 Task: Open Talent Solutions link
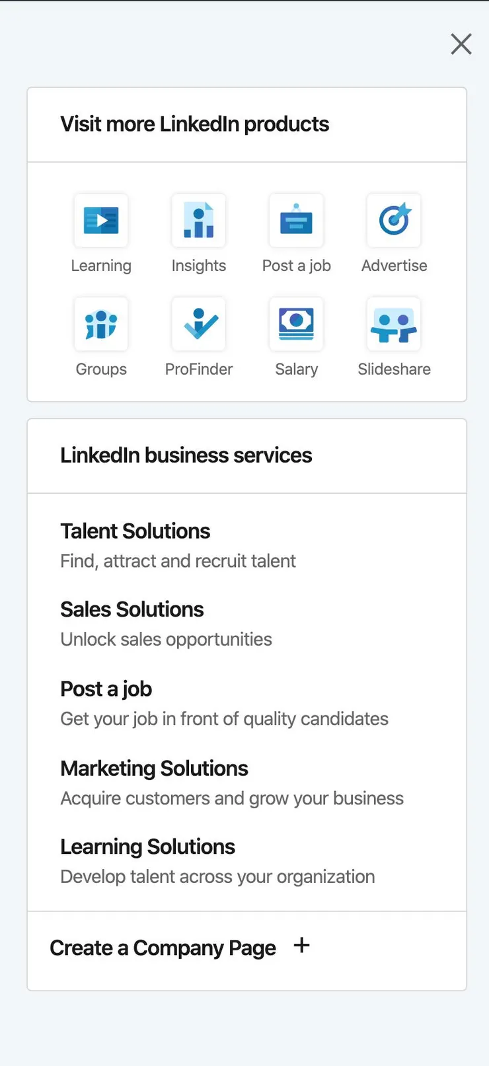[135, 531]
